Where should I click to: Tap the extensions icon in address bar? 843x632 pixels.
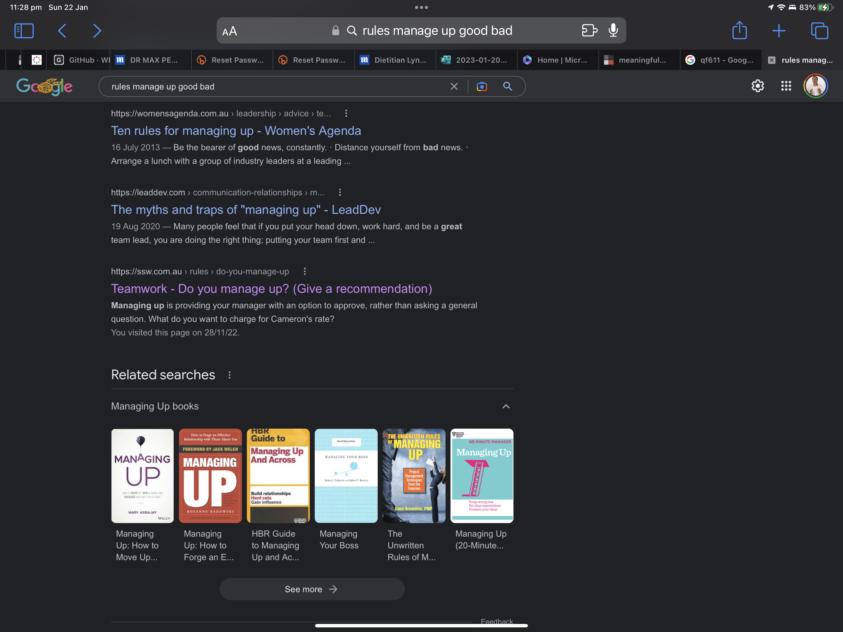click(x=589, y=31)
